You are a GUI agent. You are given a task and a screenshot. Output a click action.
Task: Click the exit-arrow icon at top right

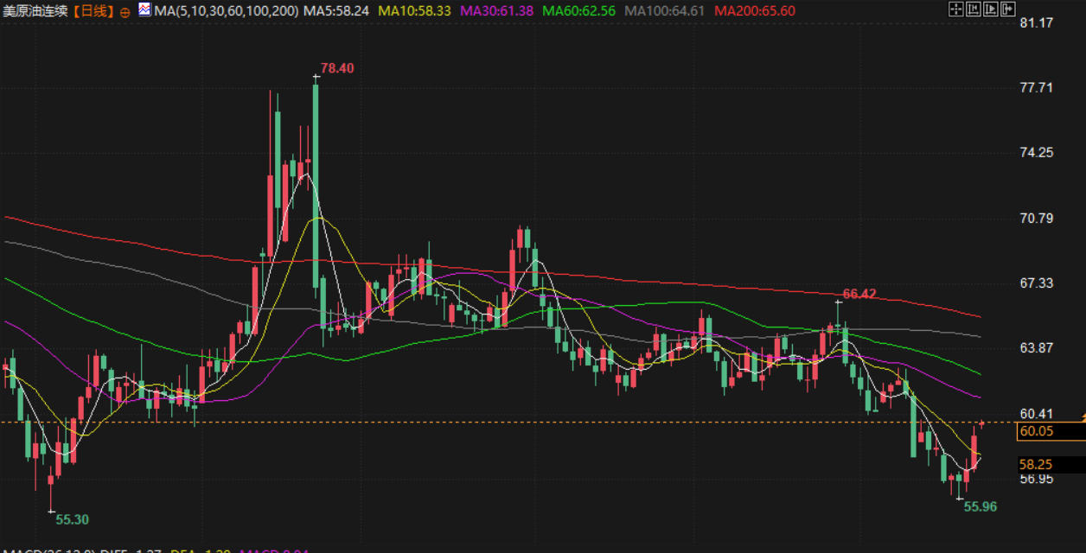click(x=1008, y=9)
